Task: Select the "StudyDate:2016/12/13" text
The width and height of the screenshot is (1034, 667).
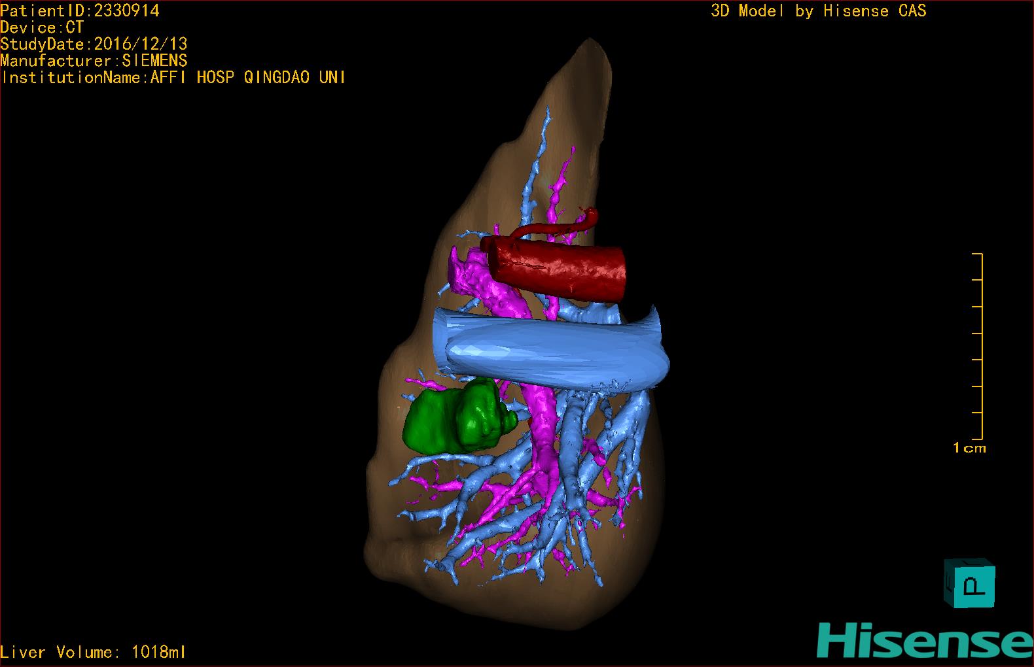Action: tap(94, 44)
